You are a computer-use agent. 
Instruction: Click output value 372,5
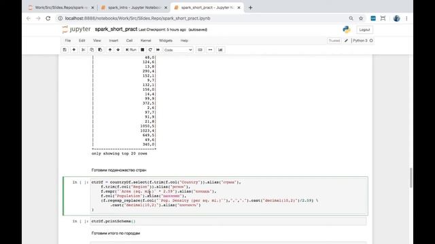tap(149, 103)
